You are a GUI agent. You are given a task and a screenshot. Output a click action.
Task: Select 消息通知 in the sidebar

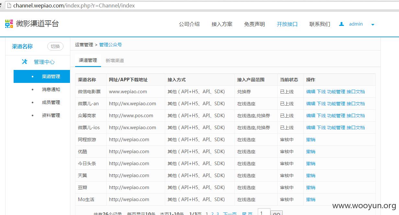coord(51,89)
